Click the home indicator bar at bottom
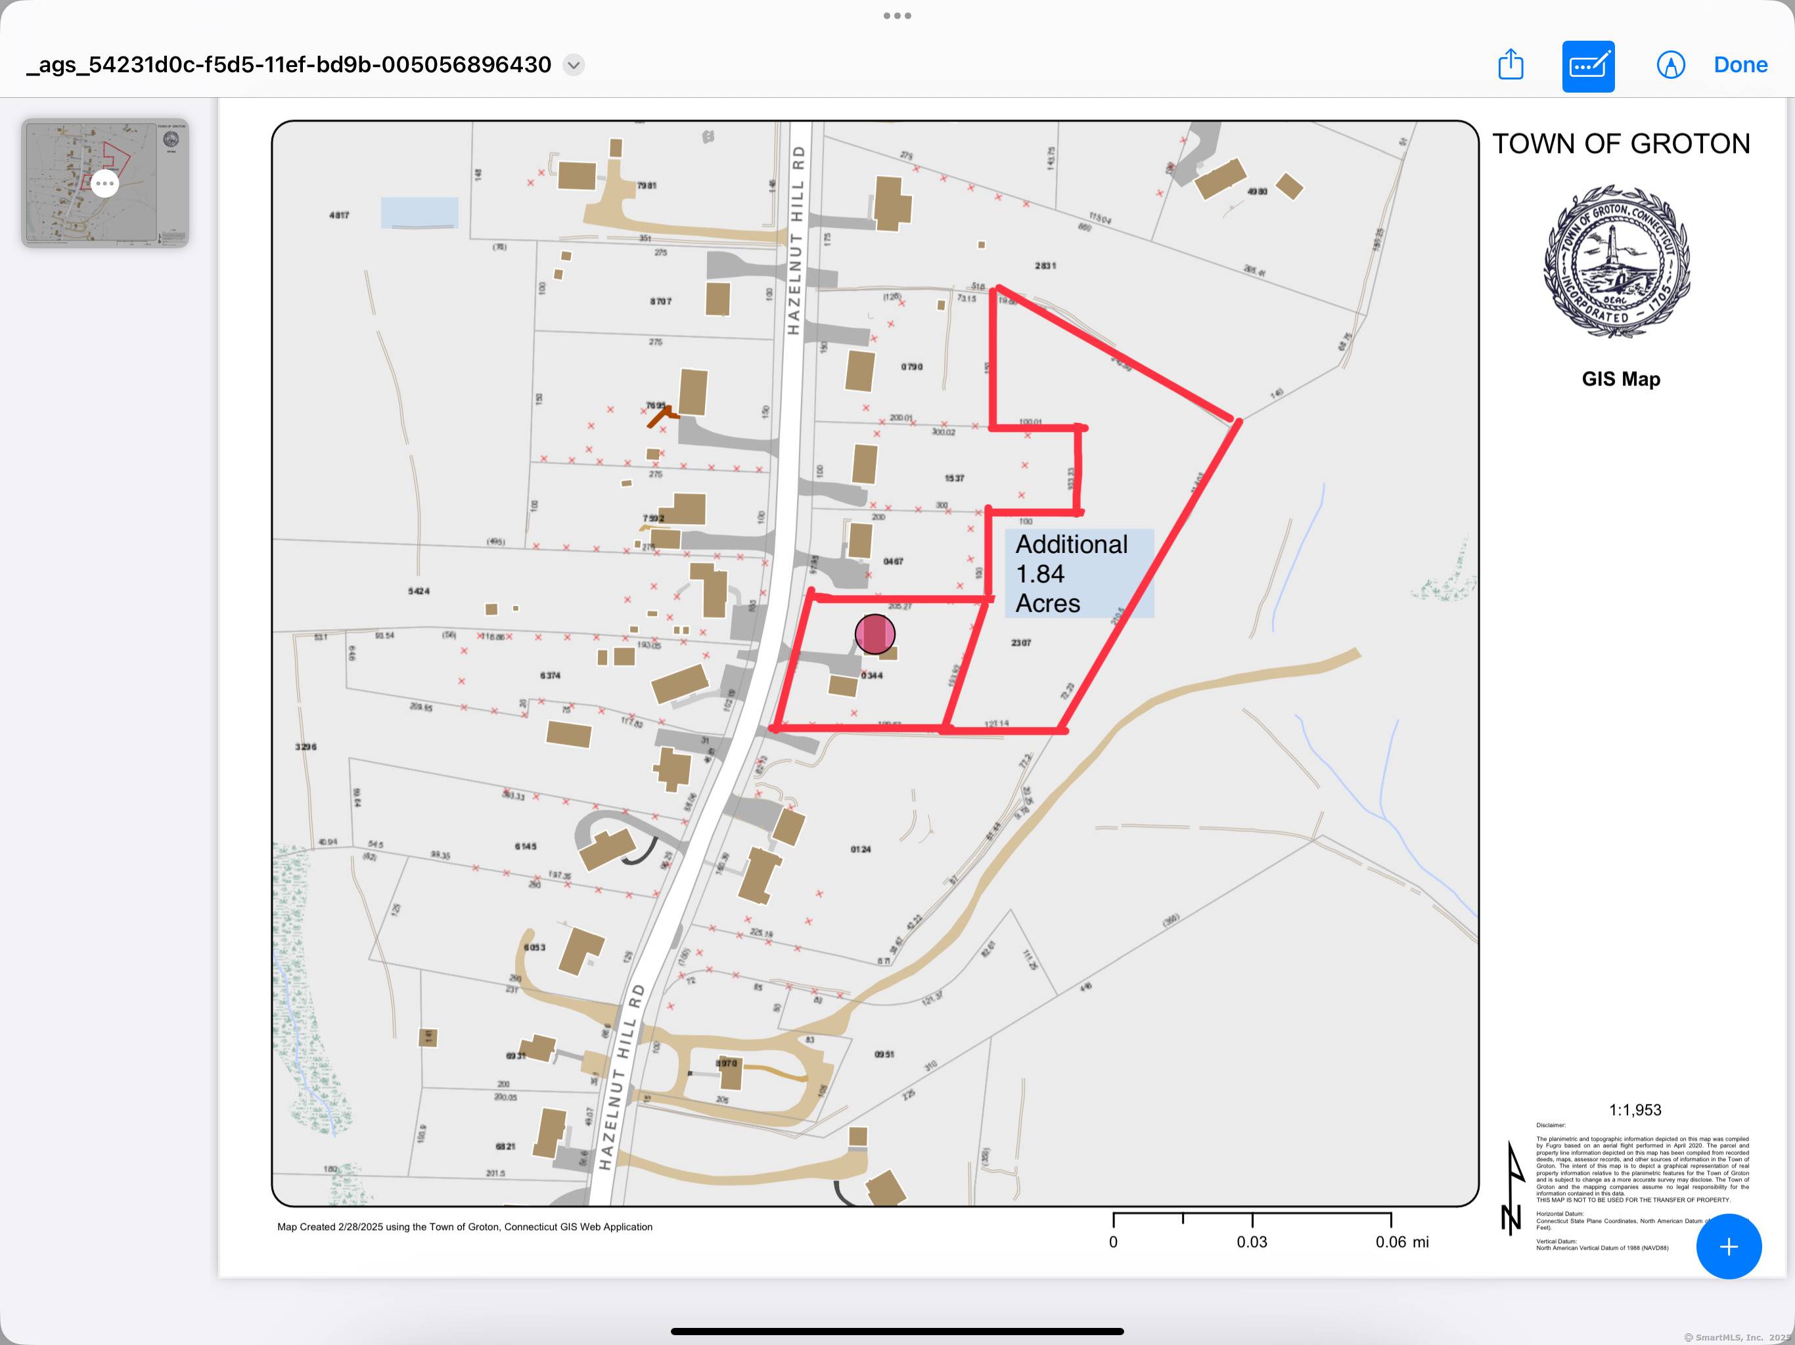 point(897,1331)
